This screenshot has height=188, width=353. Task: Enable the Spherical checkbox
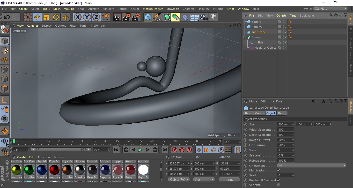tap(278, 185)
